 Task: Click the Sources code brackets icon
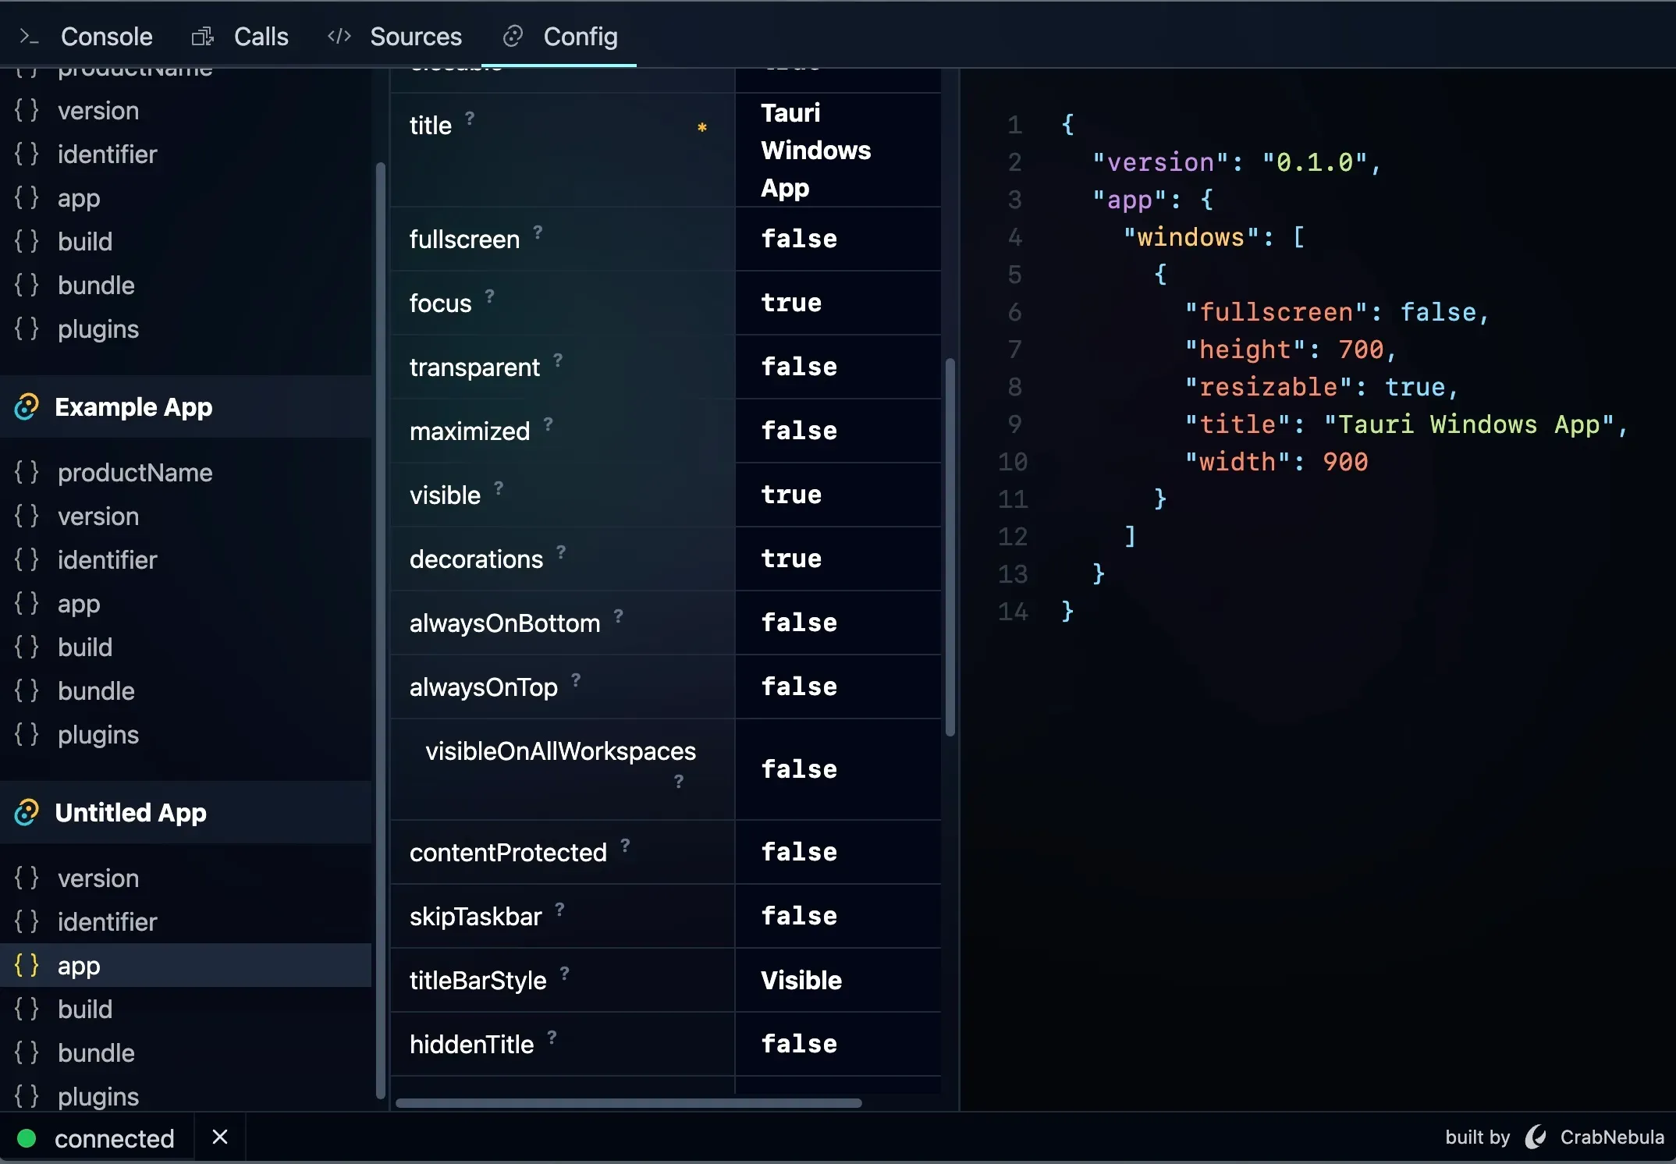339,36
